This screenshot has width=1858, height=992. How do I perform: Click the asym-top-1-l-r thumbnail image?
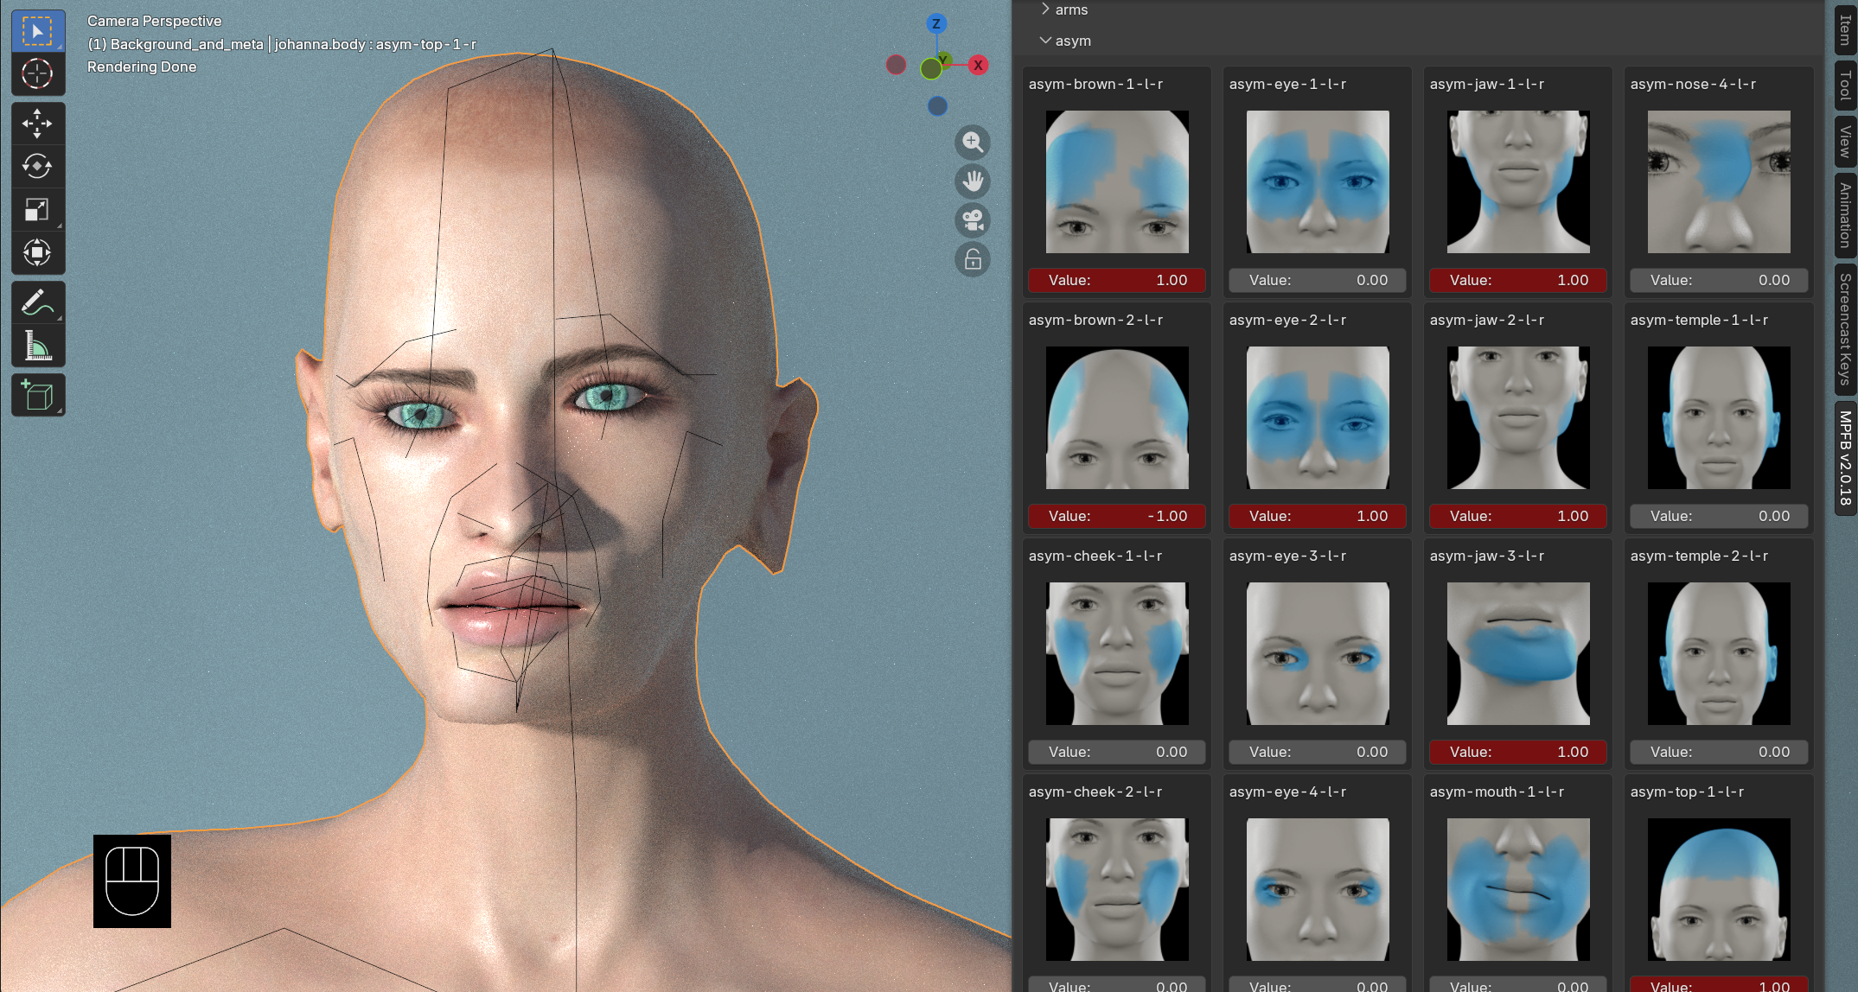point(1719,889)
